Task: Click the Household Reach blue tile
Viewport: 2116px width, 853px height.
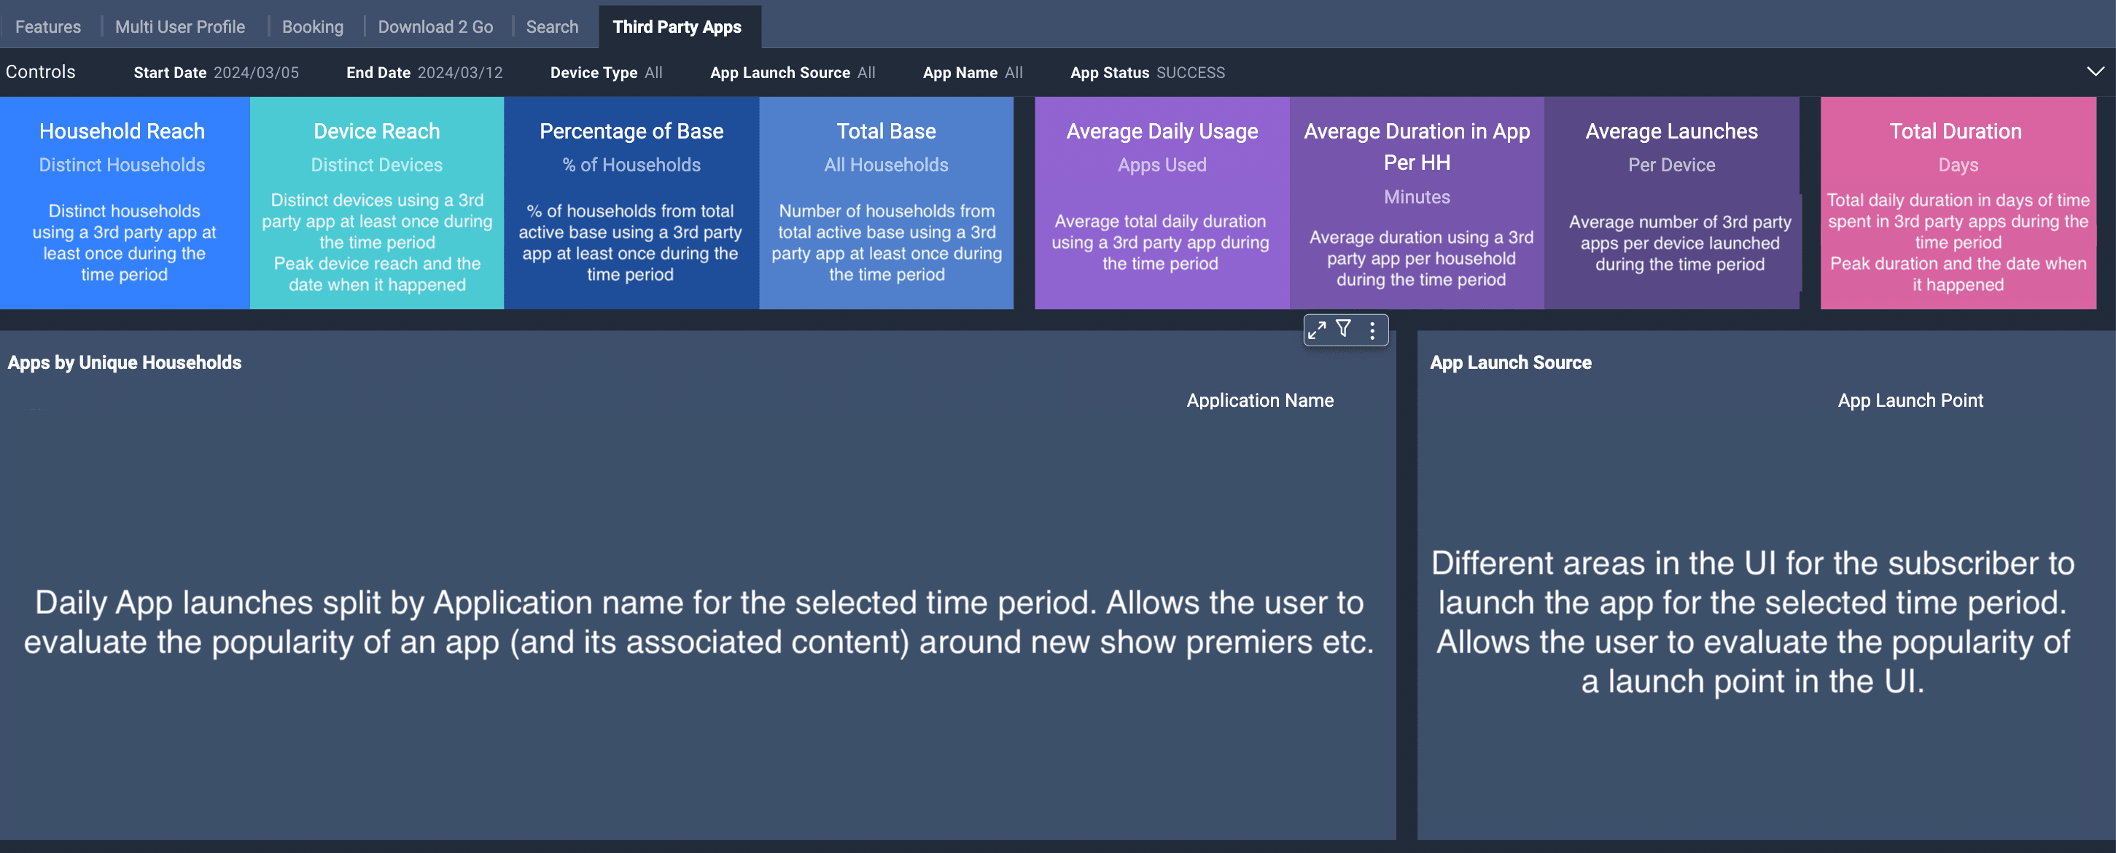Action: pyautogui.click(x=123, y=203)
